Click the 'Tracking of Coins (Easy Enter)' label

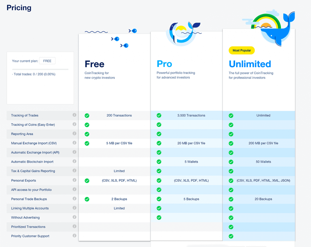[x=33, y=125]
